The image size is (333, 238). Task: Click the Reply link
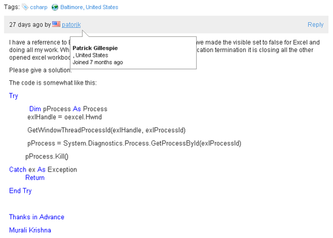(315, 25)
